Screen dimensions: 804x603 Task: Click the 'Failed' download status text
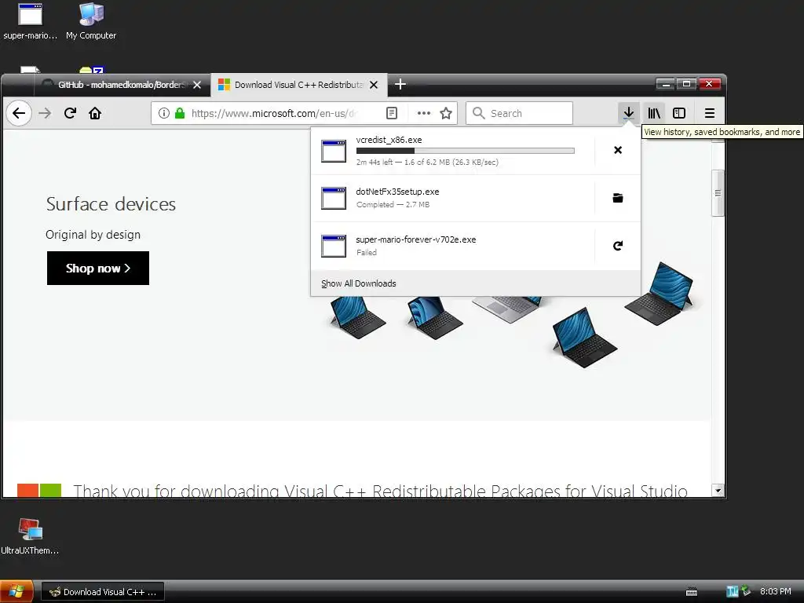[366, 252]
